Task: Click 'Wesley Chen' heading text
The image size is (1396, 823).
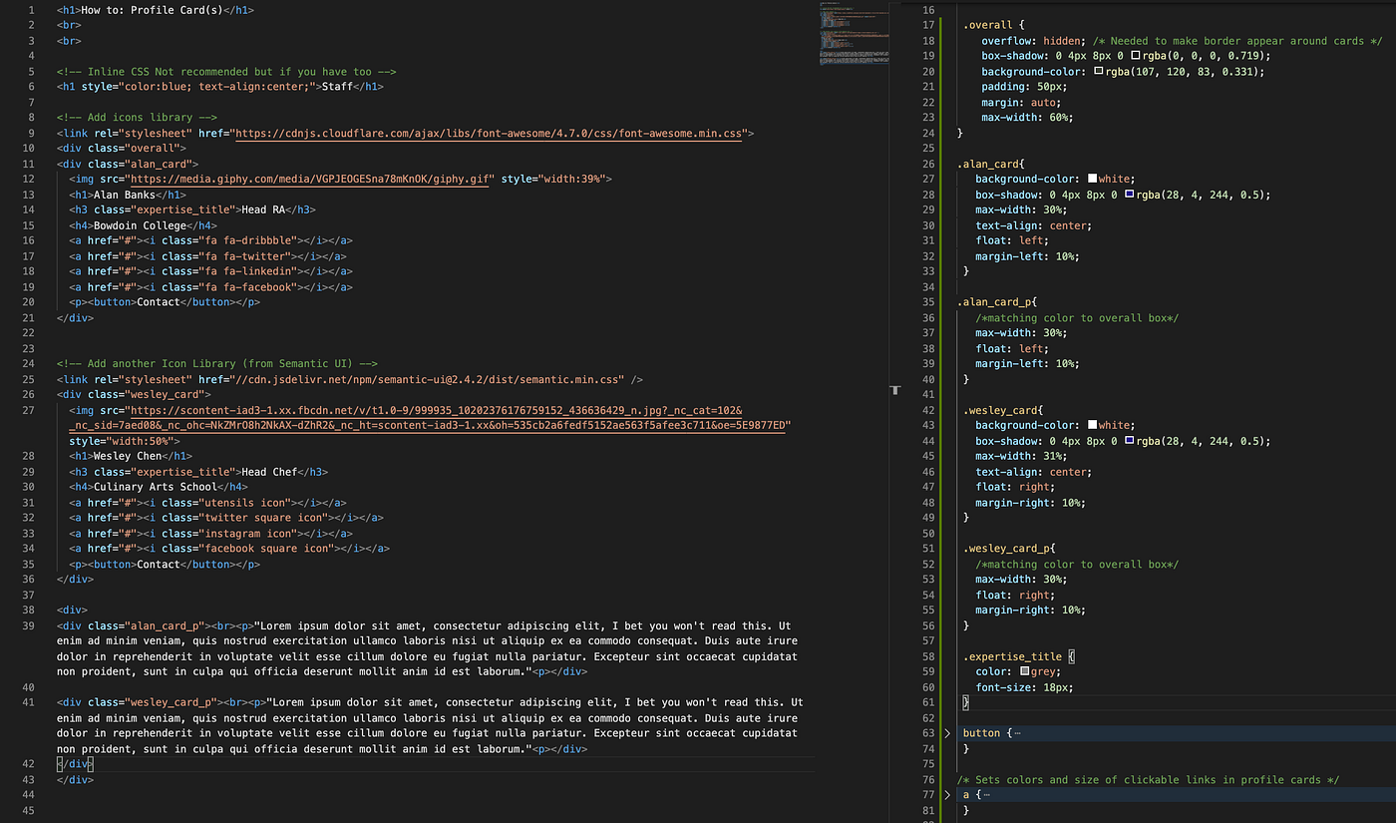Action: [128, 456]
